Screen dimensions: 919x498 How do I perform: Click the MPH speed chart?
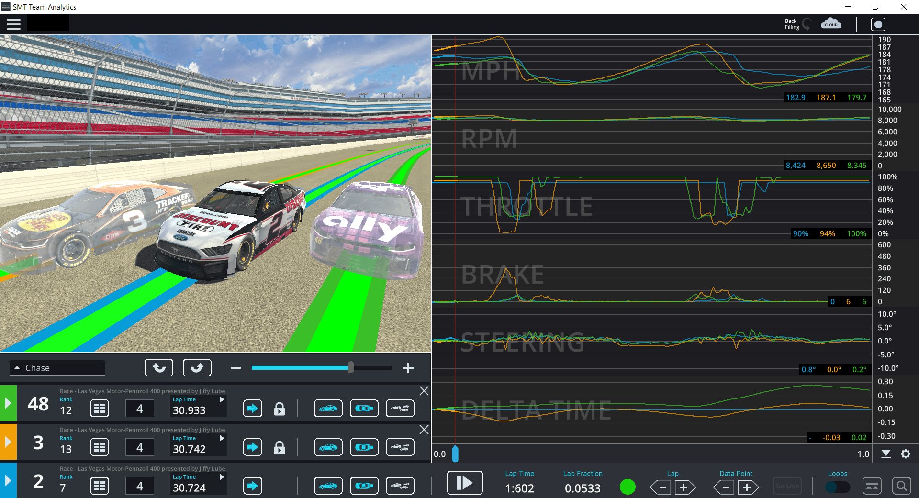pos(651,69)
